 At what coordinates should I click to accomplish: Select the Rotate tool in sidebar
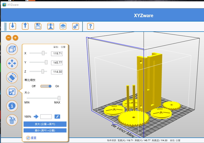(x=12, y=78)
